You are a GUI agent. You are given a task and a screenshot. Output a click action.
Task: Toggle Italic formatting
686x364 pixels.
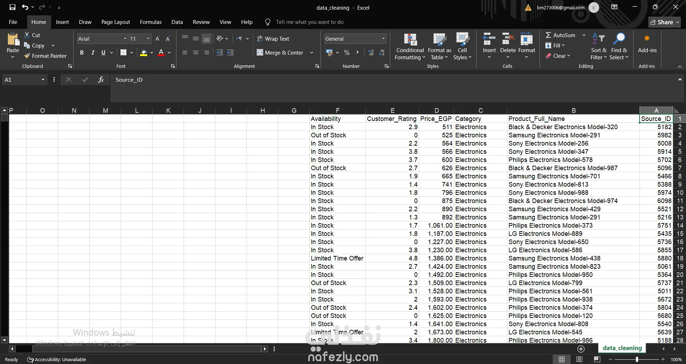pos(93,52)
